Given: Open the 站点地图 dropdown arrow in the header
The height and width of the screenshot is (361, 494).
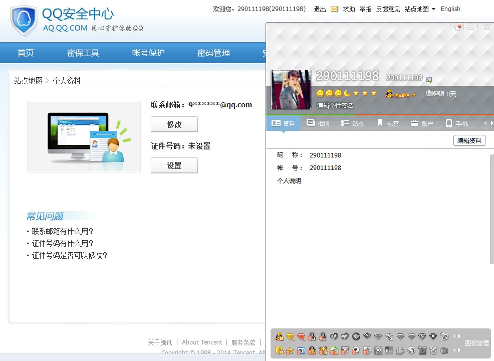Looking at the screenshot, I should 433,9.
